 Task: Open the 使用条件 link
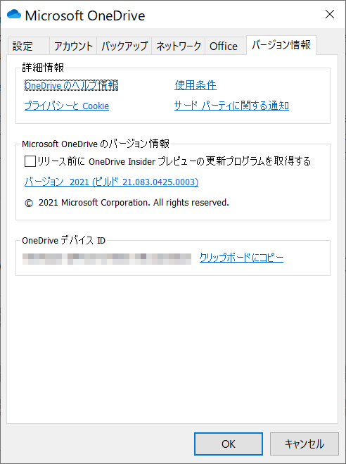[196, 85]
